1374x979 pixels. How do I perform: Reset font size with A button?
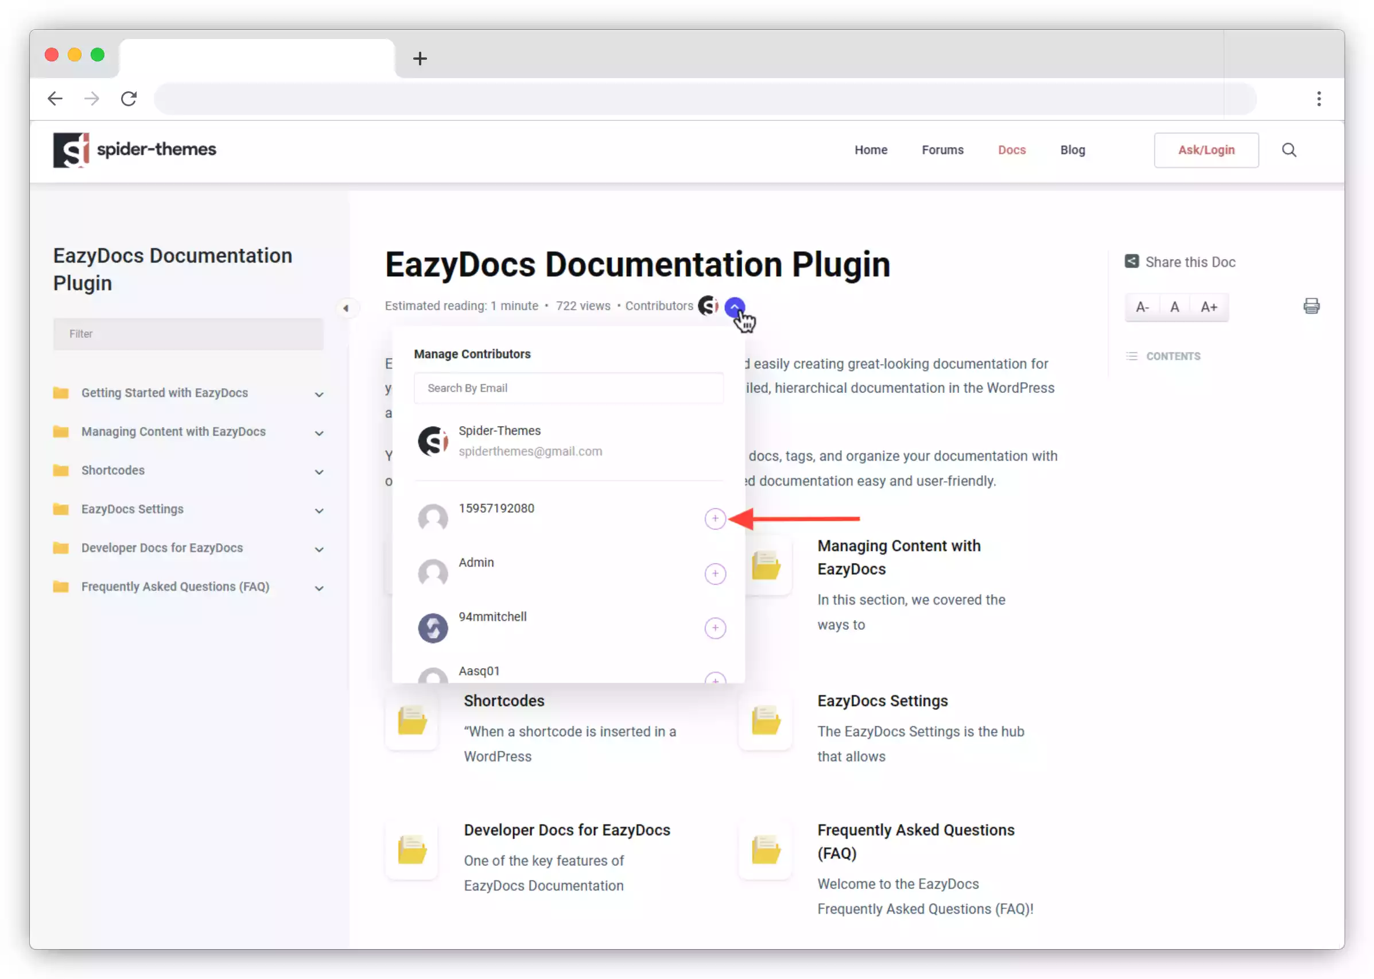tap(1174, 307)
